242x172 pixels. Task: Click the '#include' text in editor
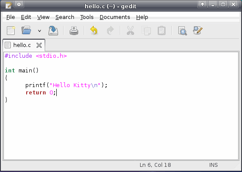pyautogui.click(x=18, y=56)
